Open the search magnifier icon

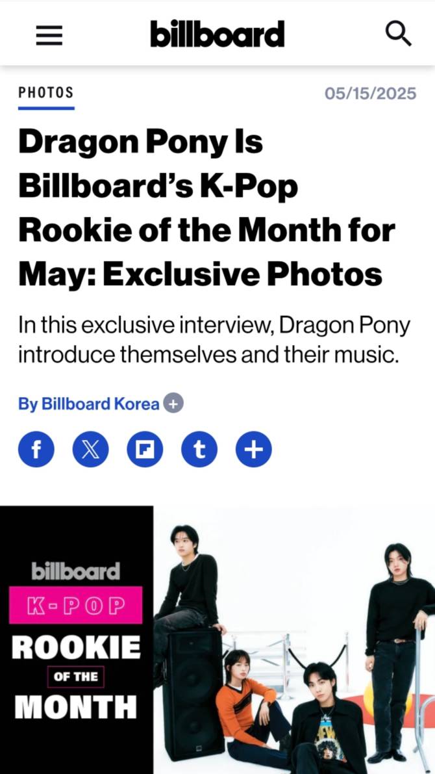click(397, 34)
